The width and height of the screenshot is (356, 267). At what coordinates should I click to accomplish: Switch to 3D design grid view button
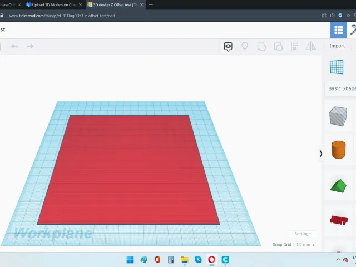click(338, 29)
